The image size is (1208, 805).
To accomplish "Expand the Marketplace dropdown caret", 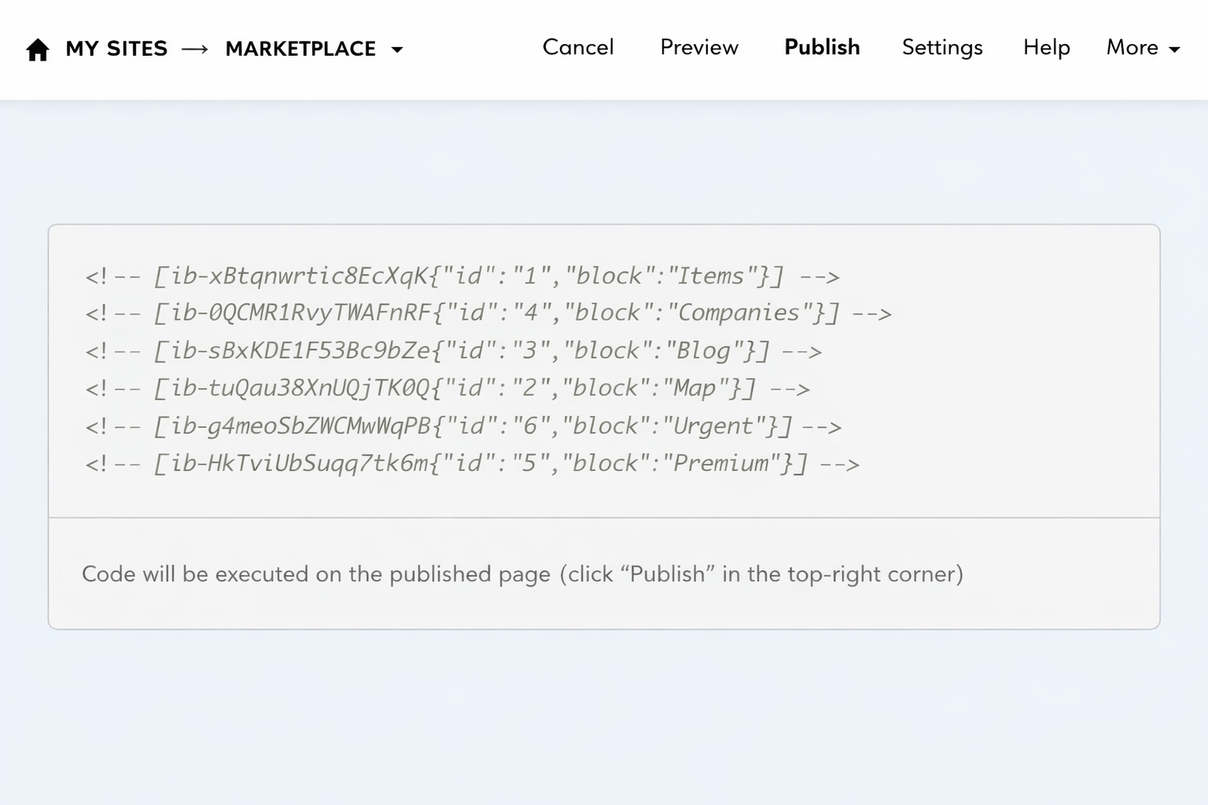I will 397,50.
